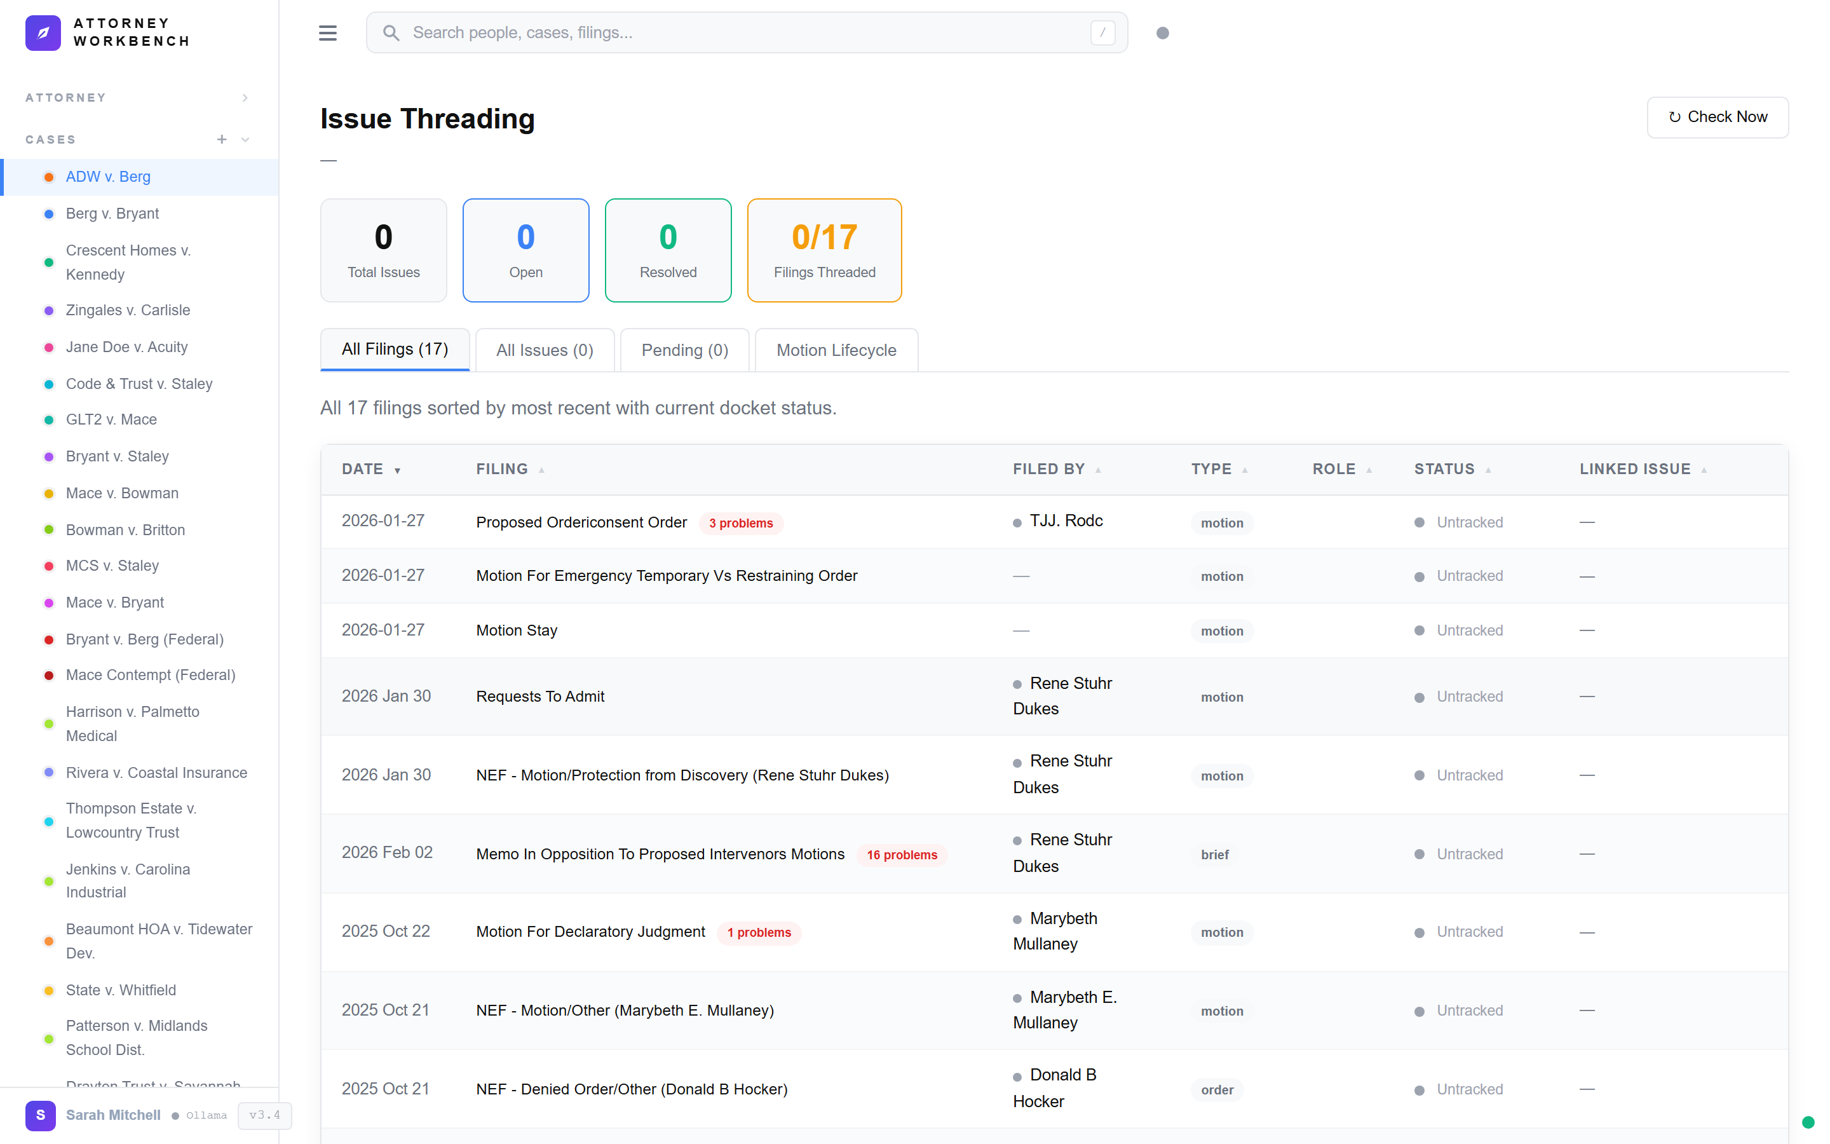The width and height of the screenshot is (1830, 1144).
Task: Click the 0/17 Filings Threaded progress card
Action: point(824,250)
